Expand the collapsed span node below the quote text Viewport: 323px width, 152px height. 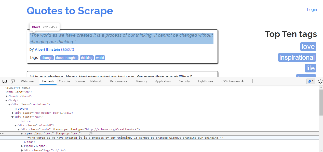22,146
